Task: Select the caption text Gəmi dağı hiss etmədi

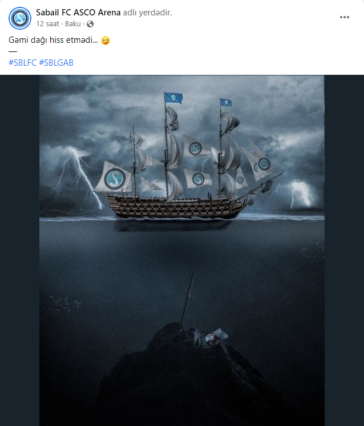Action: (53, 40)
